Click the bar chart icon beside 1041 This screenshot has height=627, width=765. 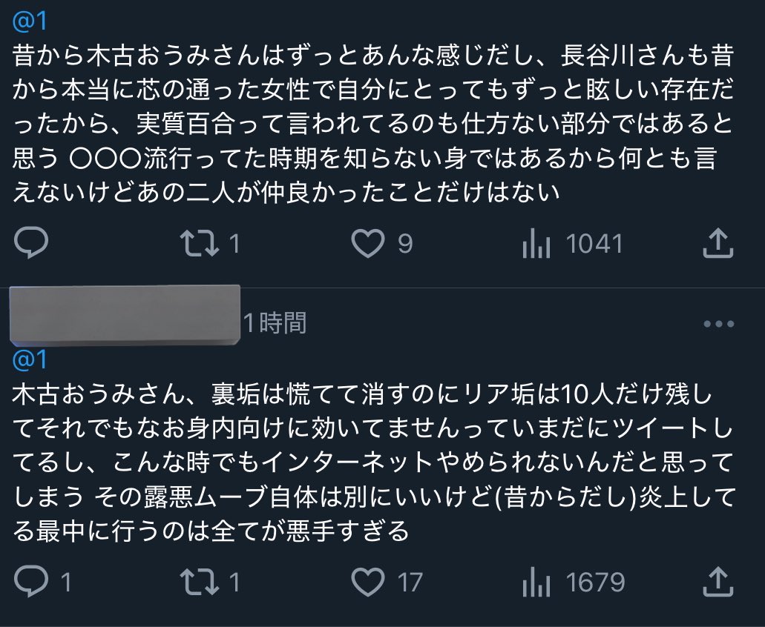pos(536,244)
